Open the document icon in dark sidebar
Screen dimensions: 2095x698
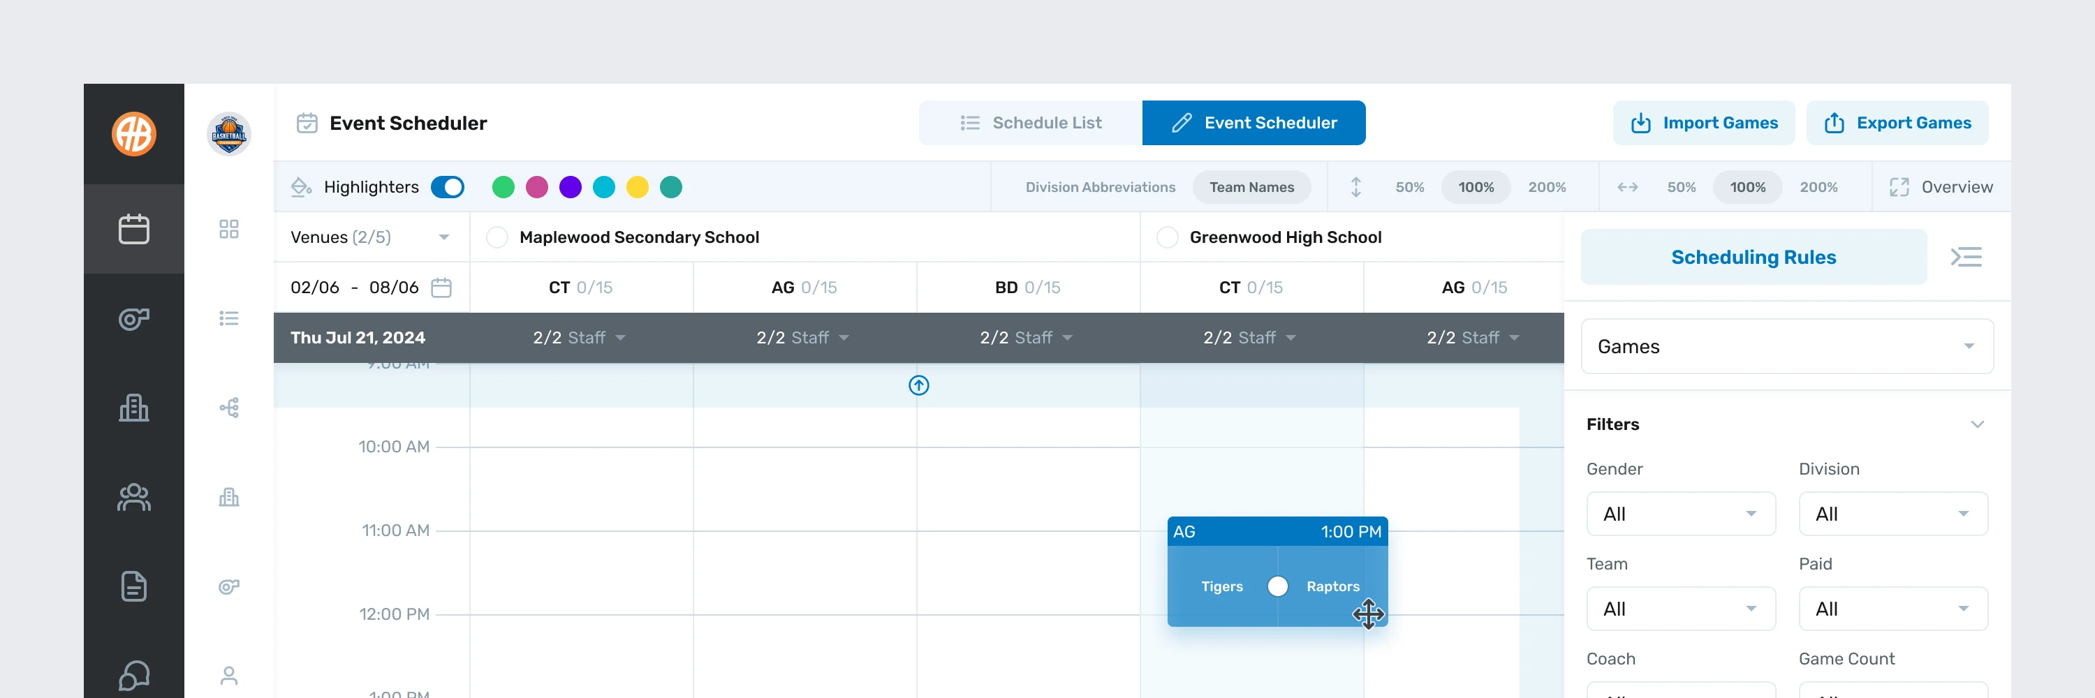pyautogui.click(x=133, y=586)
